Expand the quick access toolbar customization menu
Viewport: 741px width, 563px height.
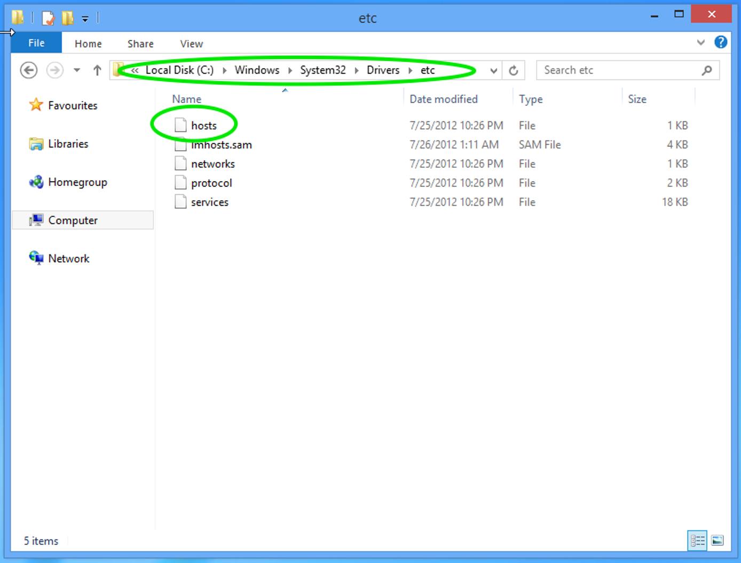(84, 18)
